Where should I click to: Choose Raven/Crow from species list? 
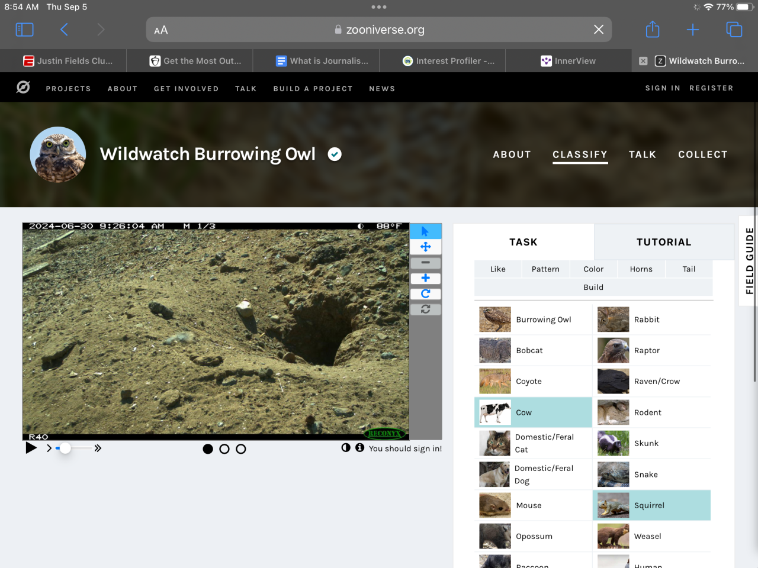tap(652, 382)
